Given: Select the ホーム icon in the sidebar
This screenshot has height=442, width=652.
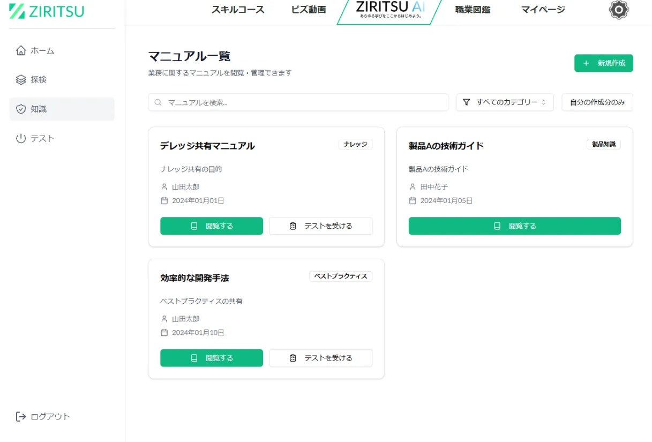Looking at the screenshot, I should [x=20, y=50].
